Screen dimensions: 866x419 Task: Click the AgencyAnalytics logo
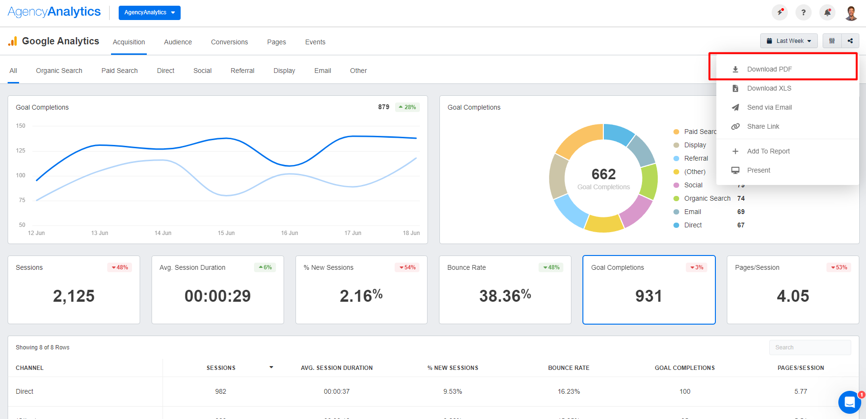click(x=54, y=12)
